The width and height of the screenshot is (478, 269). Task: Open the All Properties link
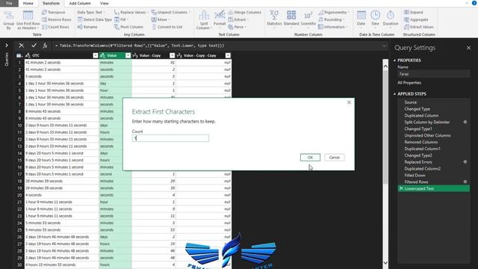click(409, 83)
